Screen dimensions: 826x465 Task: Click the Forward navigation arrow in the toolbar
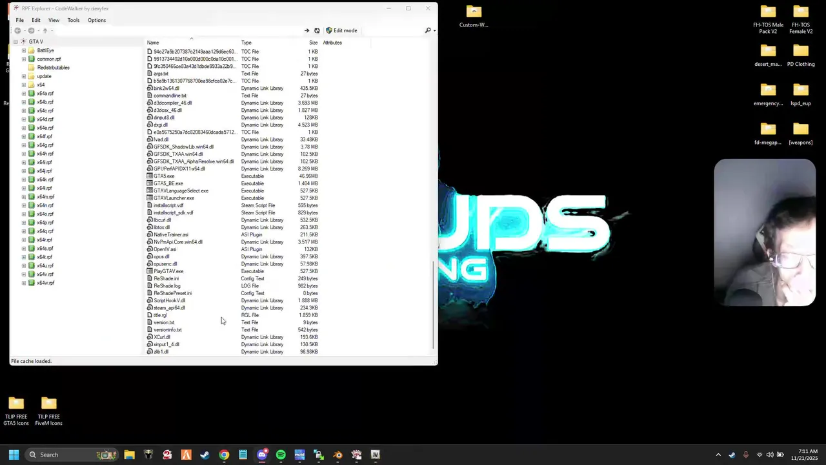pos(31,30)
